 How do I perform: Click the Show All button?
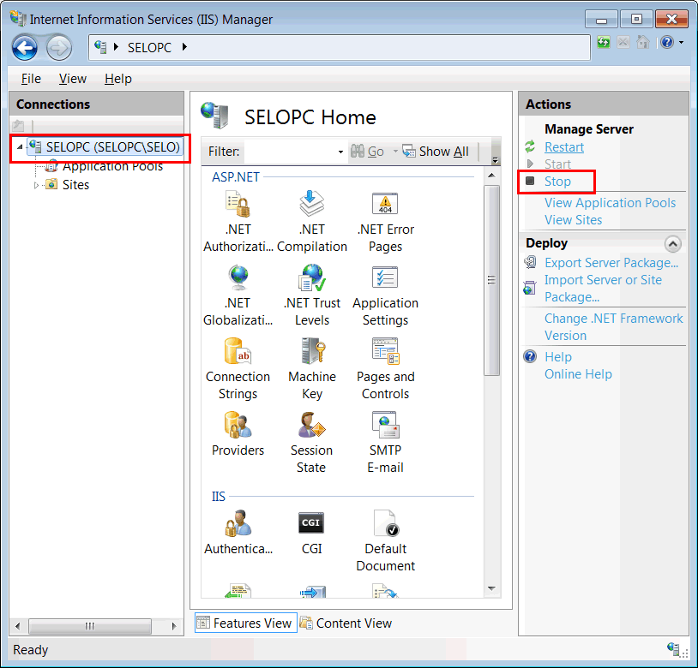436,152
